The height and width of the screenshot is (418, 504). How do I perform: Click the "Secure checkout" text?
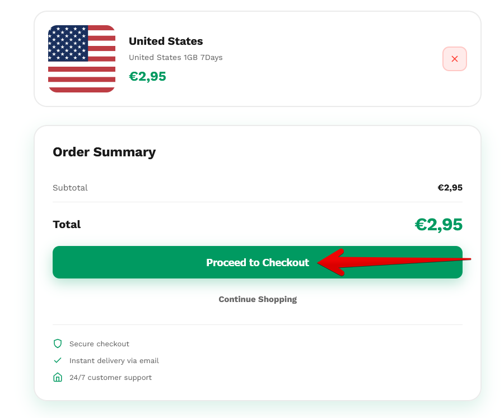[99, 343]
